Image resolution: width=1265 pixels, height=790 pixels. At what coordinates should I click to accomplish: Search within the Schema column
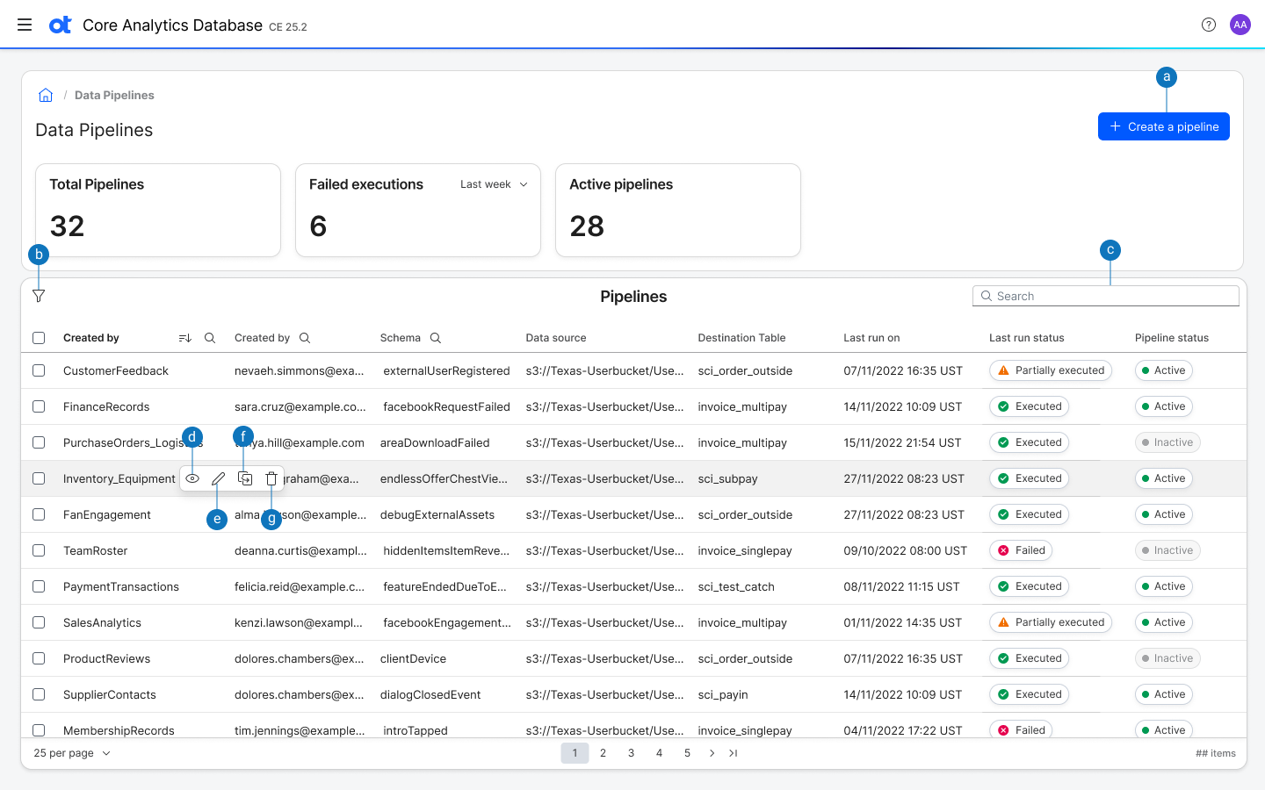tap(436, 337)
